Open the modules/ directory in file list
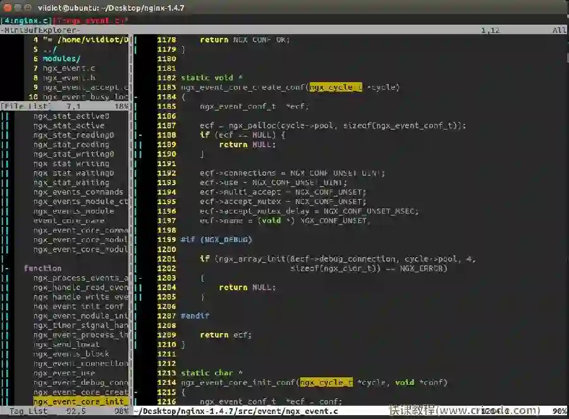 [x=61, y=59]
